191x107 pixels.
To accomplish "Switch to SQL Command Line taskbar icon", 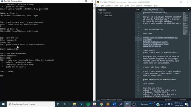I will pyautogui.click(x=127, y=104).
